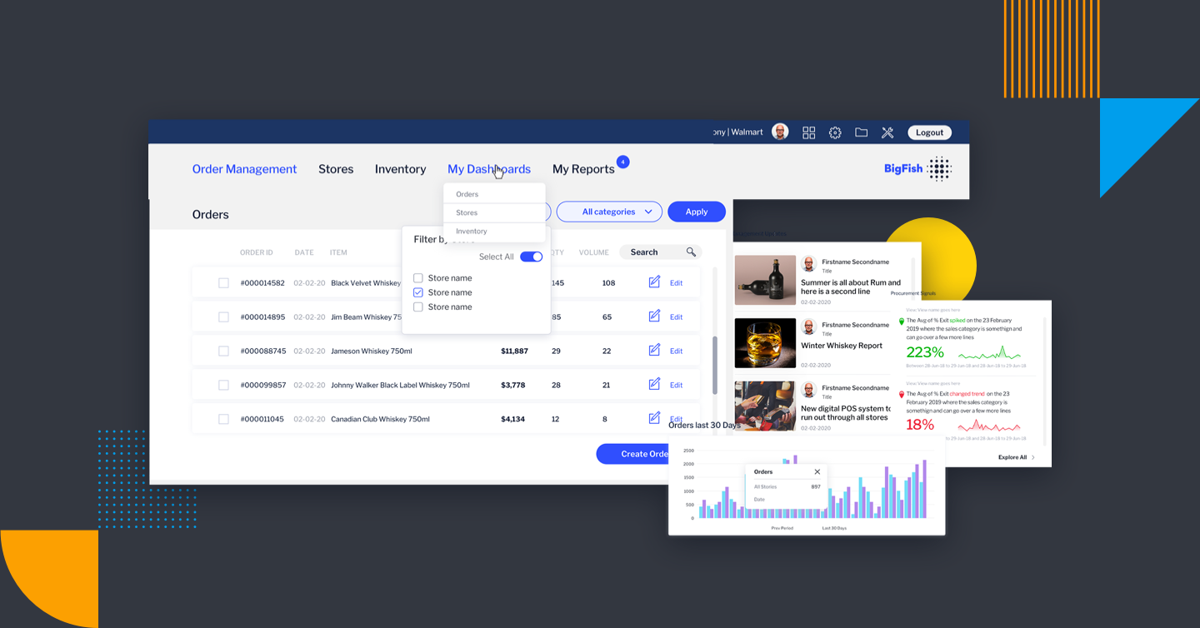Toggle the Select All switch
Viewport: 1200px width, 628px height.
point(531,257)
